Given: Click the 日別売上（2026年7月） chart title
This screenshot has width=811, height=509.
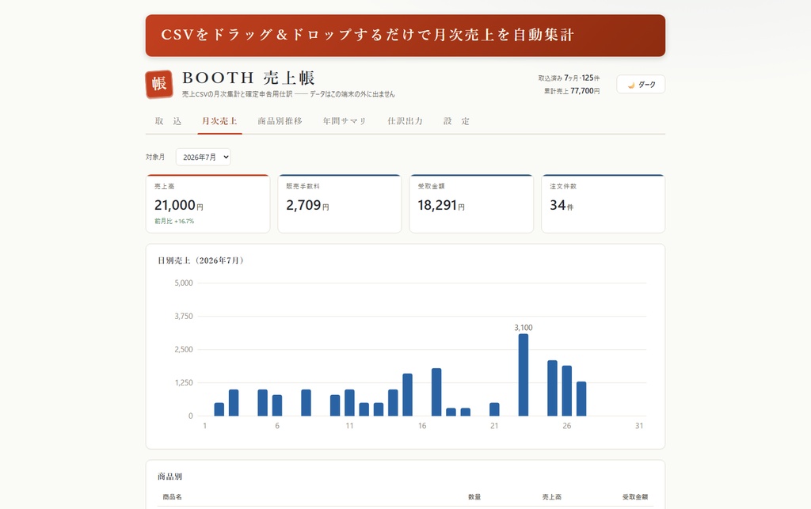Looking at the screenshot, I should (x=200, y=260).
